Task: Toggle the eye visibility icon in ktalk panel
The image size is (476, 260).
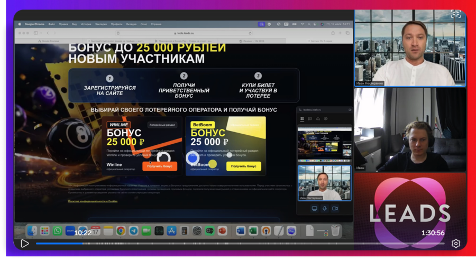Action: click(326, 119)
